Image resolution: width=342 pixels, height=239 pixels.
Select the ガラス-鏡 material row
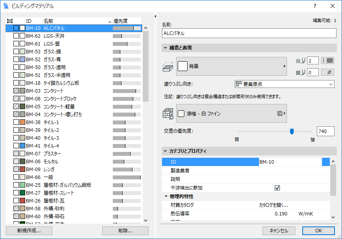tap(74, 51)
